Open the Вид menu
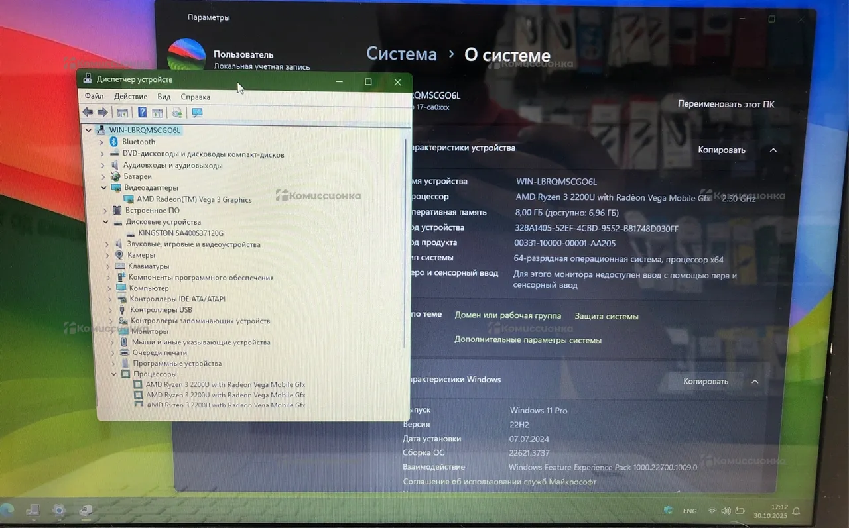This screenshot has height=528, width=849. (x=164, y=97)
